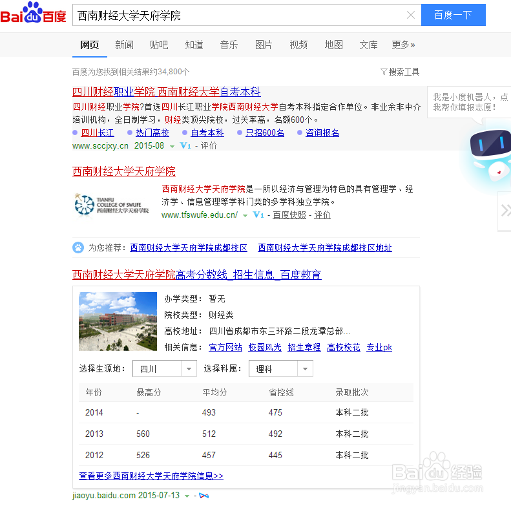
Task: Focus the search input field
Action: click(240, 16)
